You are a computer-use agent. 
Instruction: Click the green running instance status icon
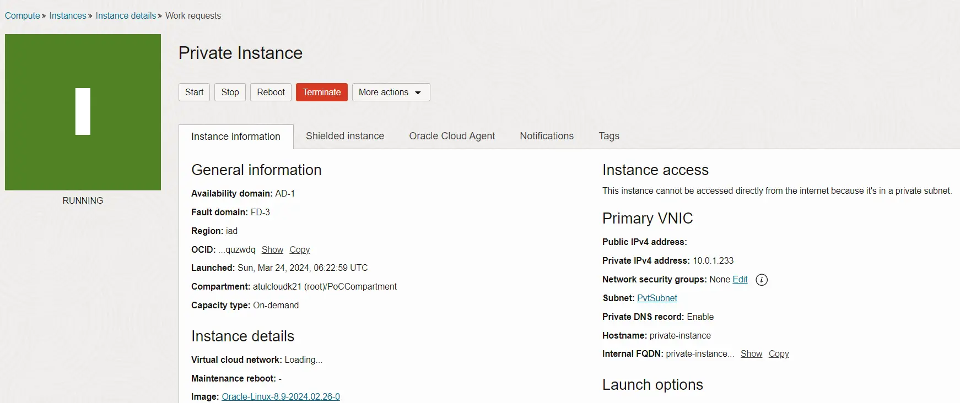point(83,112)
